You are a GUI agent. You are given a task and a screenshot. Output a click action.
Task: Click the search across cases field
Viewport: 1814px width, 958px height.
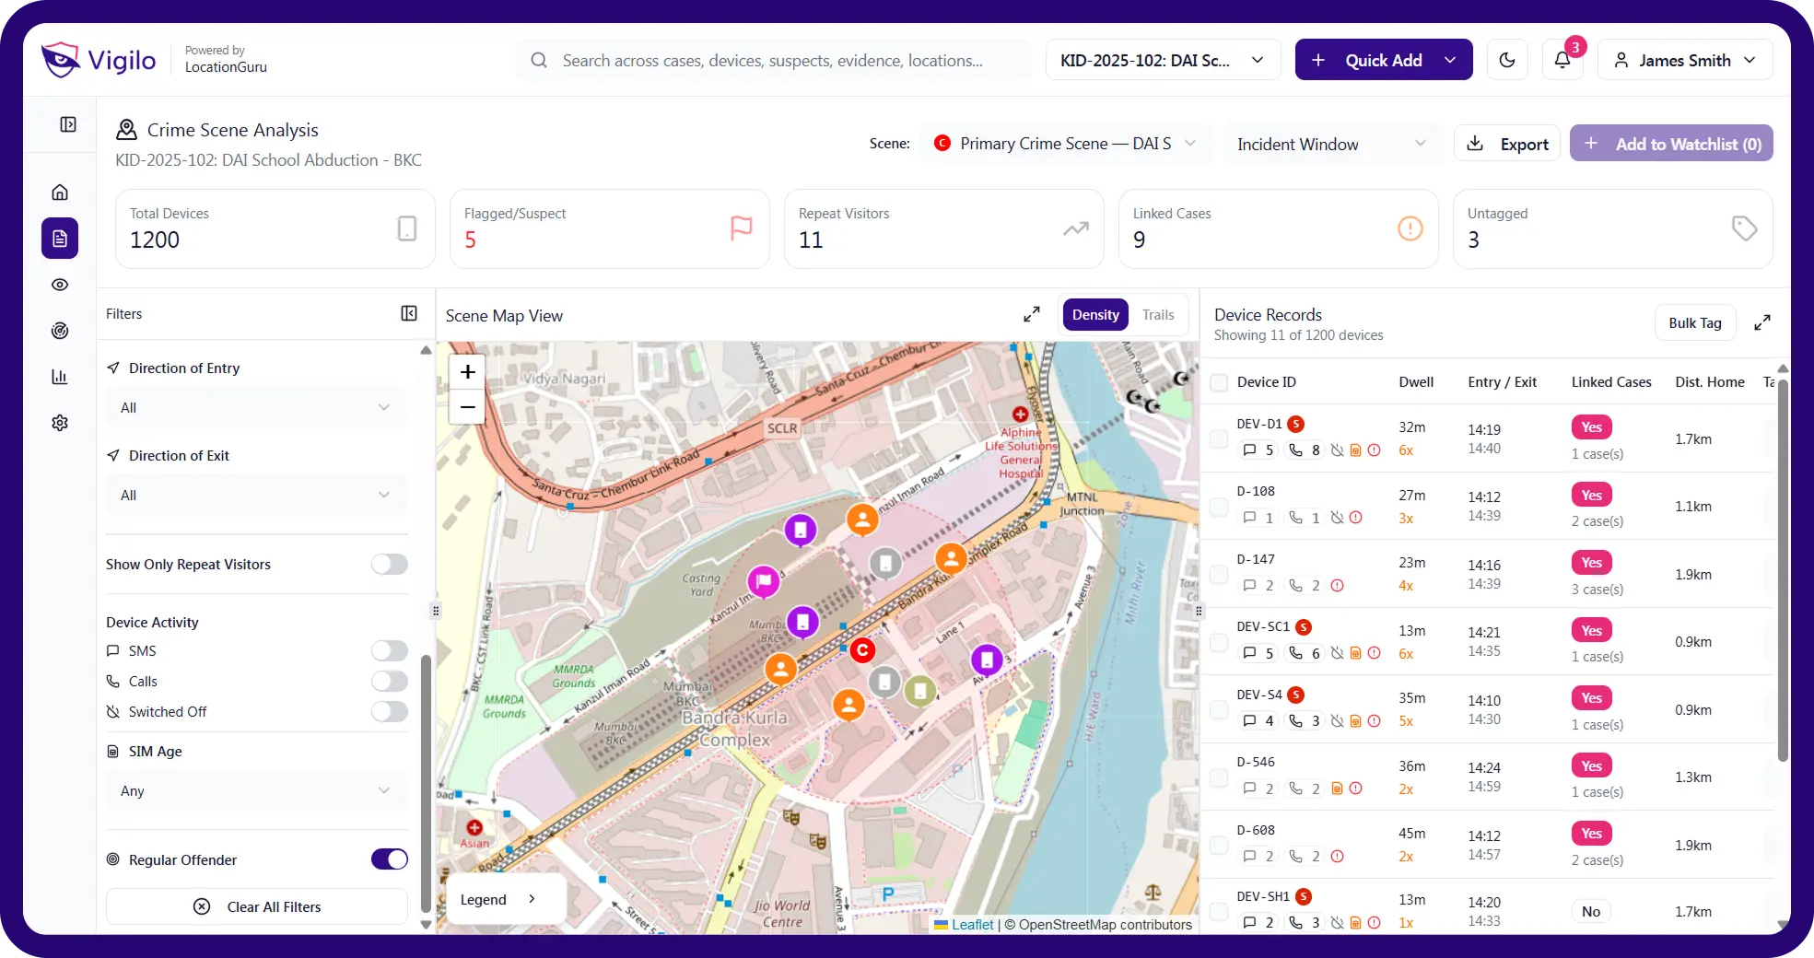point(772,60)
